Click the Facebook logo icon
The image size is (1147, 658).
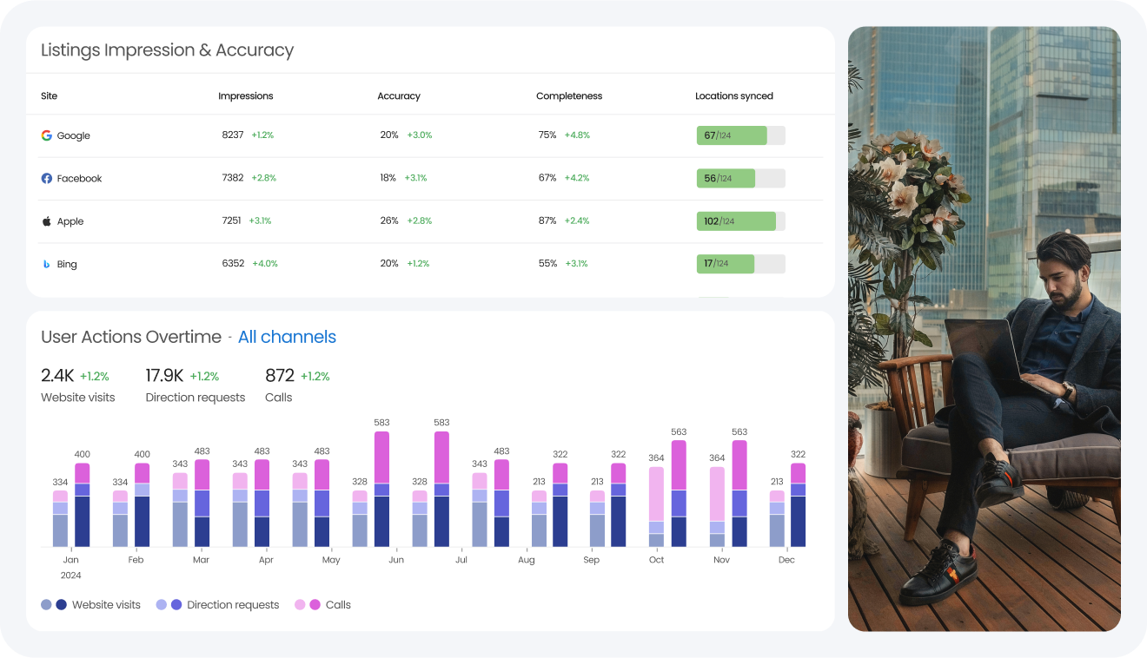[x=47, y=179]
